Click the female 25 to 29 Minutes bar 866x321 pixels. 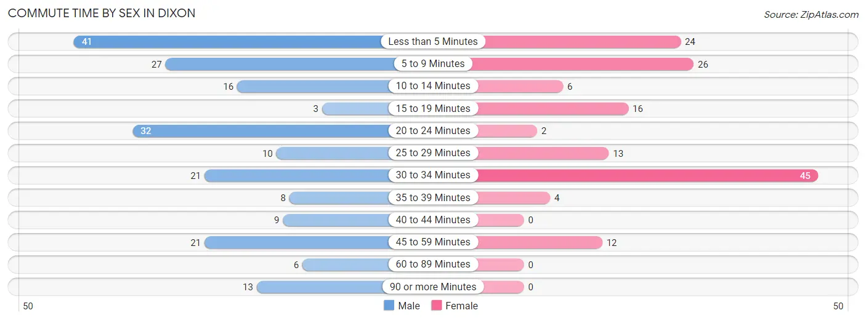click(542, 153)
